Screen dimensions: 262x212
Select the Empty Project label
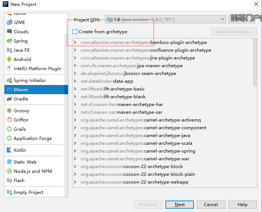tap(28, 192)
